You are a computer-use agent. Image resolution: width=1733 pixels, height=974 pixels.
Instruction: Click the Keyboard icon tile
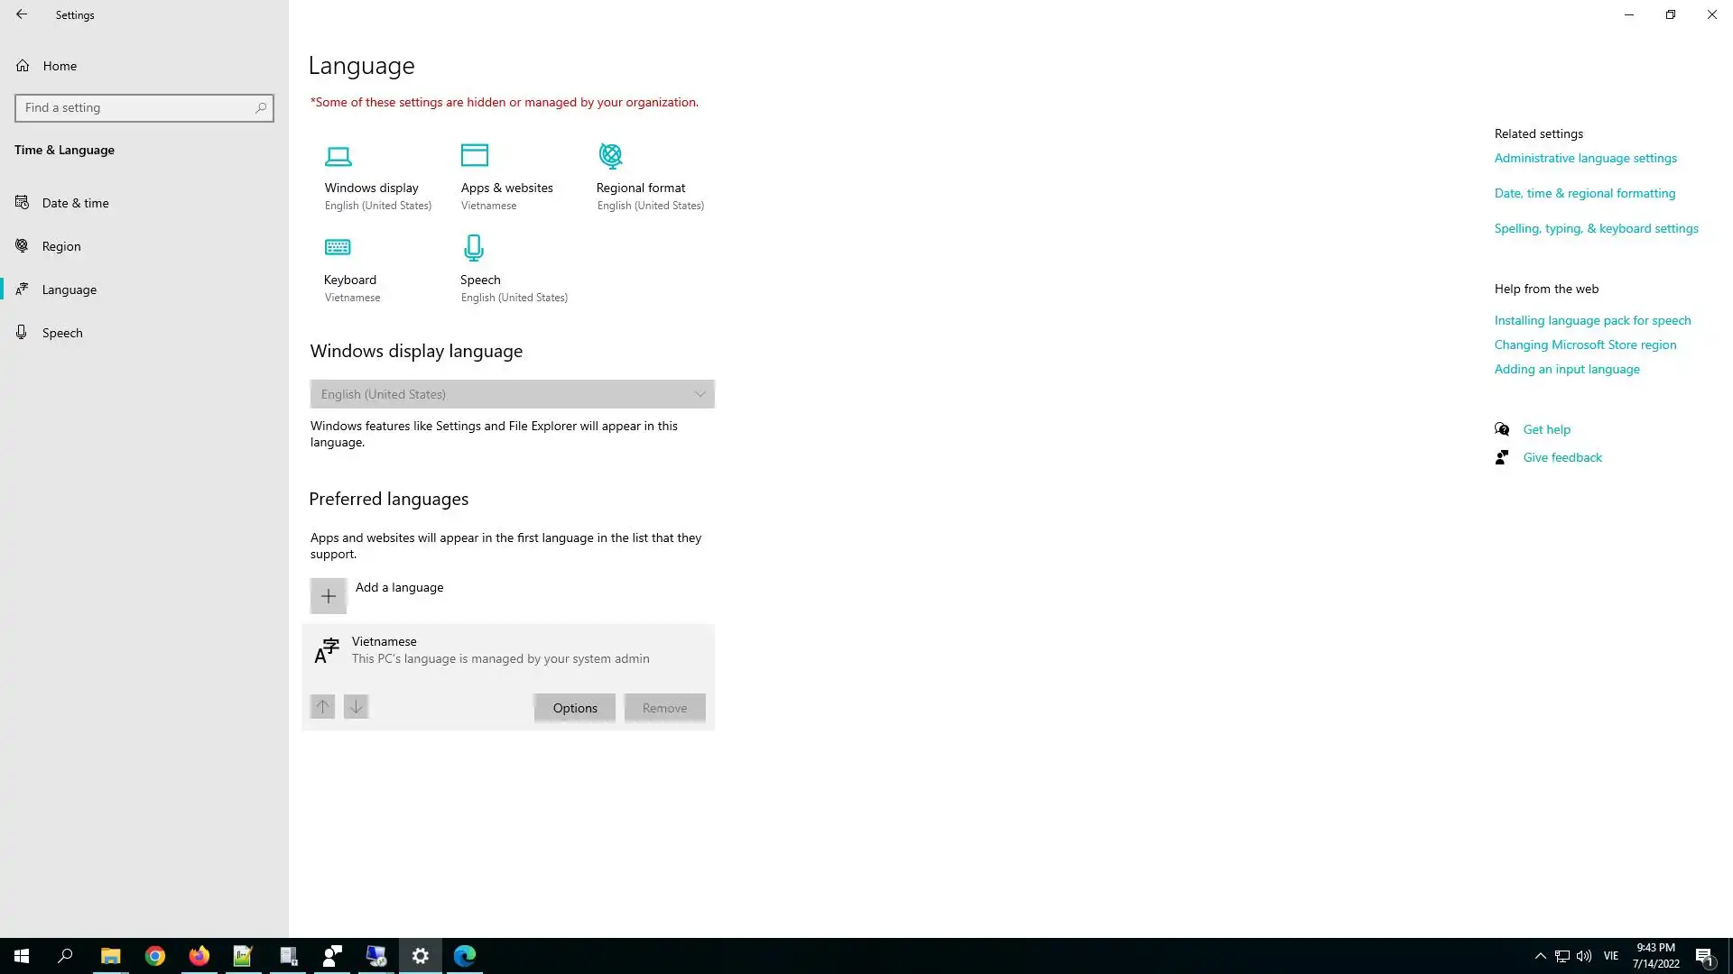coord(338,247)
